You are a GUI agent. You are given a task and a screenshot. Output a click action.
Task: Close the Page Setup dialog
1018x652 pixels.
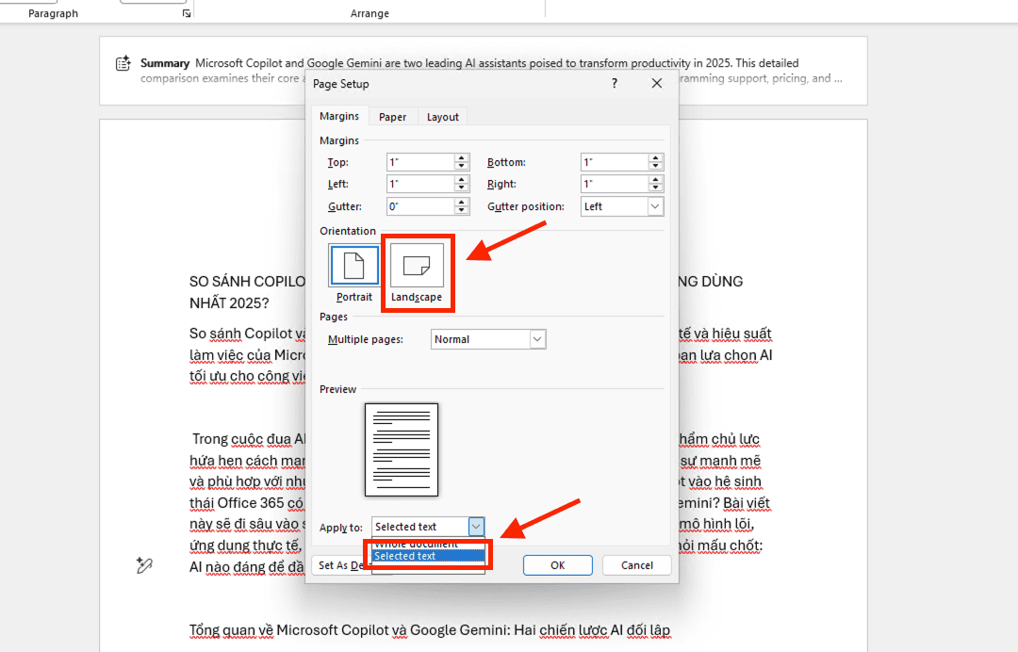(x=657, y=83)
